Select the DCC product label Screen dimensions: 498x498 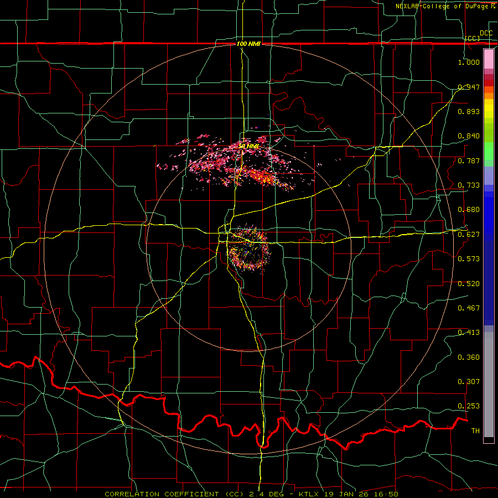pyautogui.click(x=486, y=33)
